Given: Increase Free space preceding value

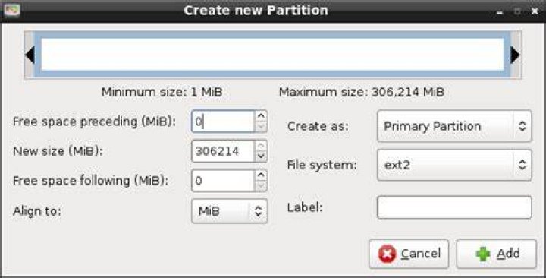Looking at the screenshot, I should click(x=261, y=116).
